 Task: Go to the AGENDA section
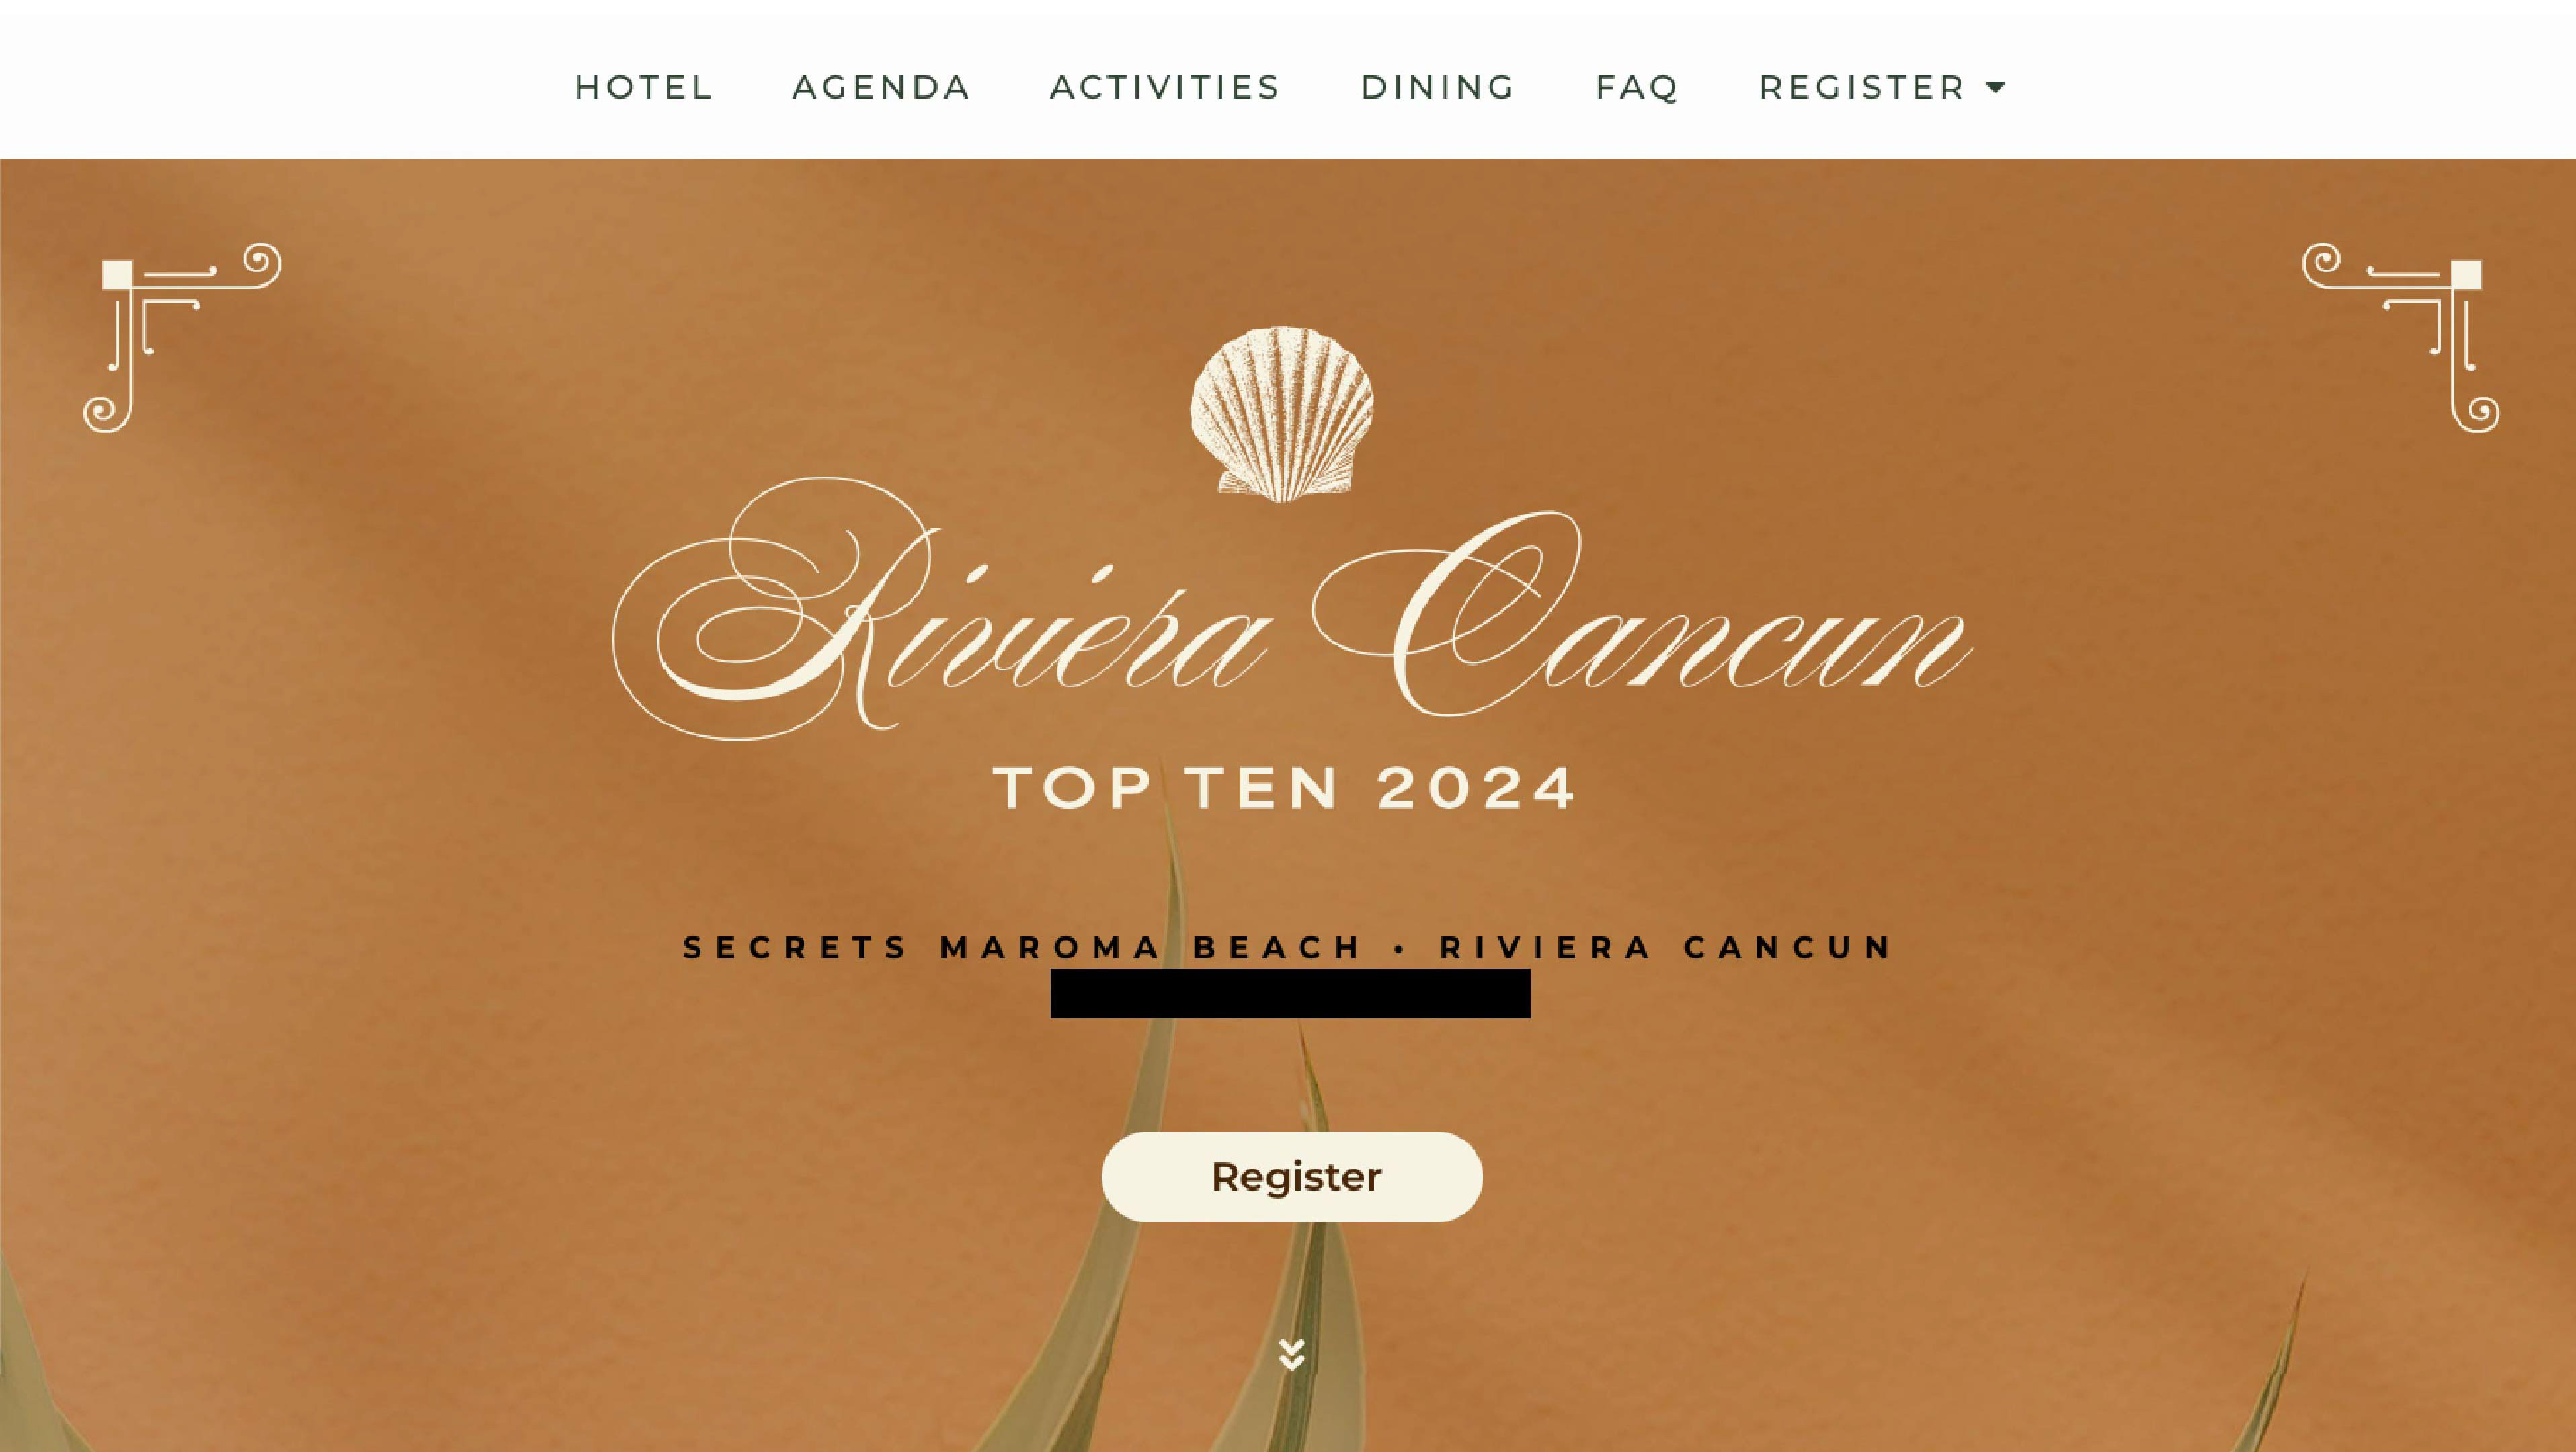[x=881, y=87]
